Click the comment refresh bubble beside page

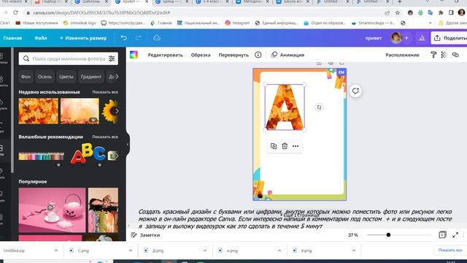[x=355, y=91]
